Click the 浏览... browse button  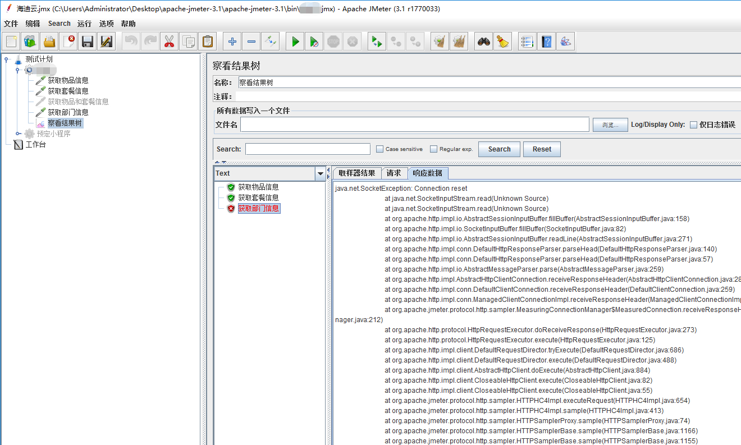[610, 125]
